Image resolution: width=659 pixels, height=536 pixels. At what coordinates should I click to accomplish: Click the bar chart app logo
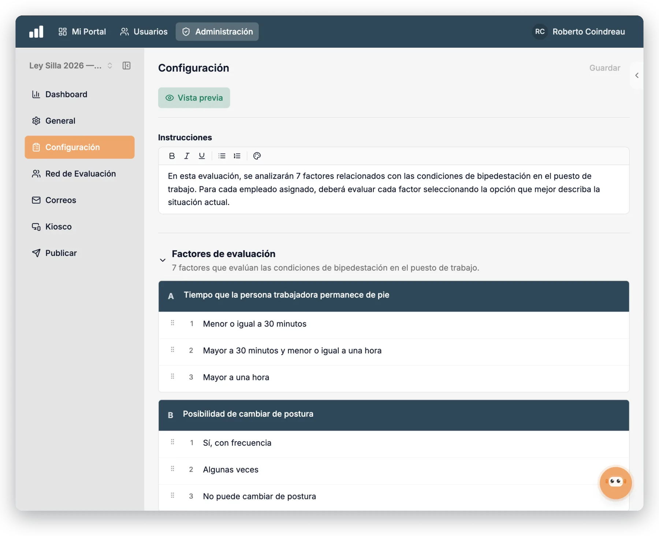[x=36, y=31]
